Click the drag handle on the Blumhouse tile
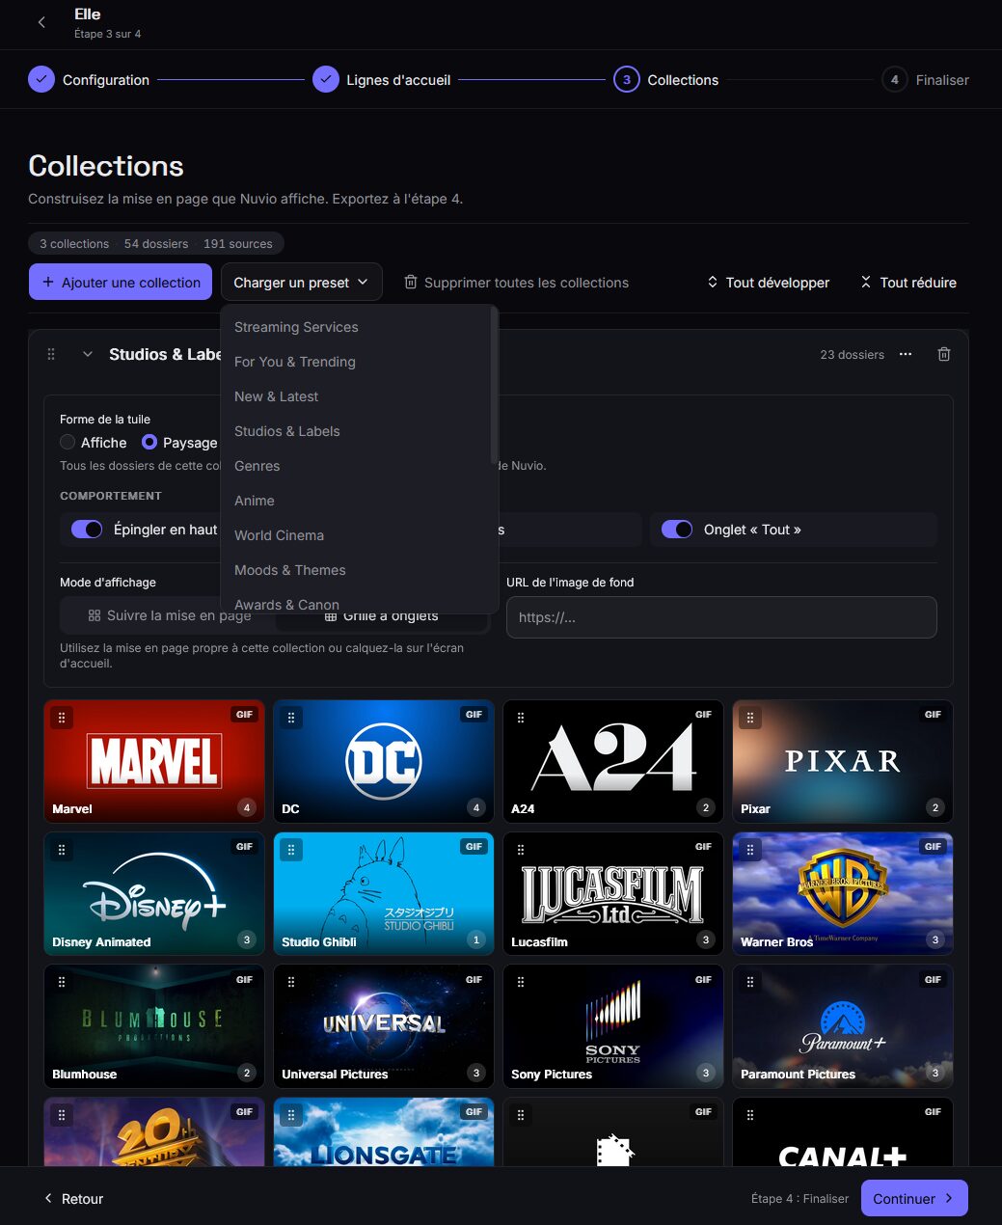1002x1225 pixels. pyautogui.click(x=62, y=982)
